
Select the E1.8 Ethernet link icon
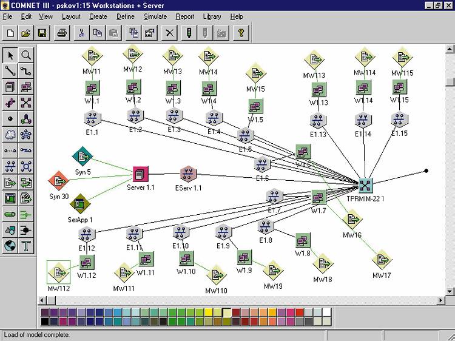coord(266,227)
